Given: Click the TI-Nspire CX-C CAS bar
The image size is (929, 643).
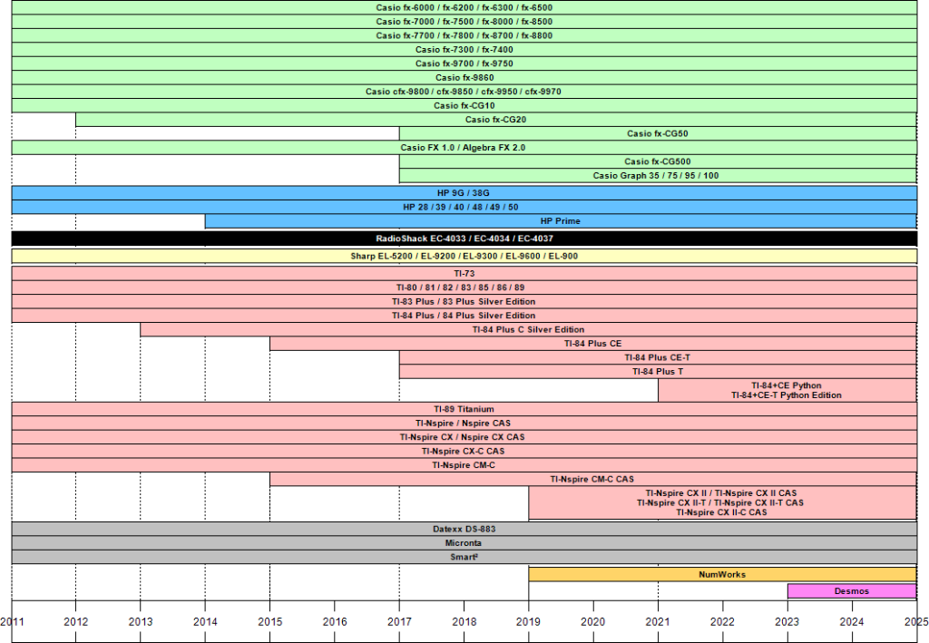Looking at the screenshot, I should point(464,451).
